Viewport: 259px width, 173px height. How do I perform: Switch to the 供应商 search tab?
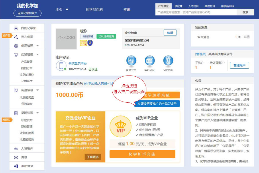[x=178, y=6]
